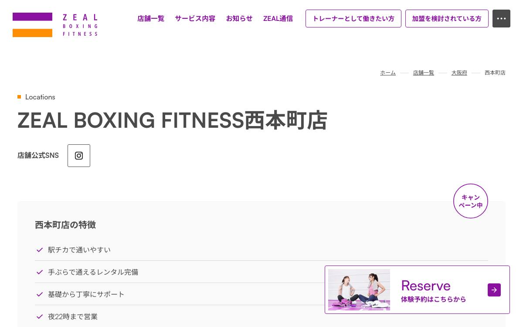The width and height of the screenshot is (523, 327).
Task: Go to 店舗一覧 breadcrumb link
Action: pyautogui.click(x=424, y=73)
